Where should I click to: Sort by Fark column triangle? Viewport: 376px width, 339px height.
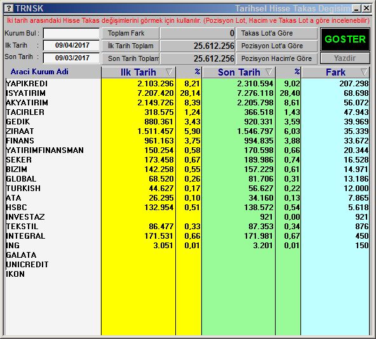(x=364, y=72)
